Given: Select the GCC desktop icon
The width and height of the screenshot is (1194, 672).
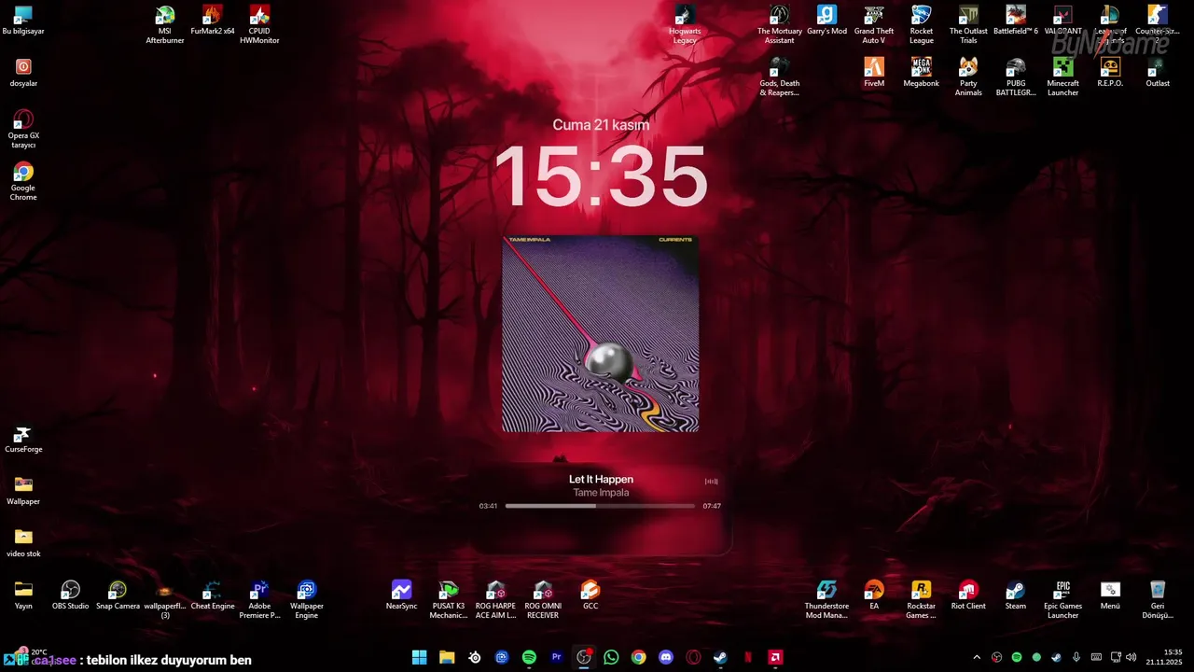Looking at the screenshot, I should pyautogui.click(x=590, y=595).
